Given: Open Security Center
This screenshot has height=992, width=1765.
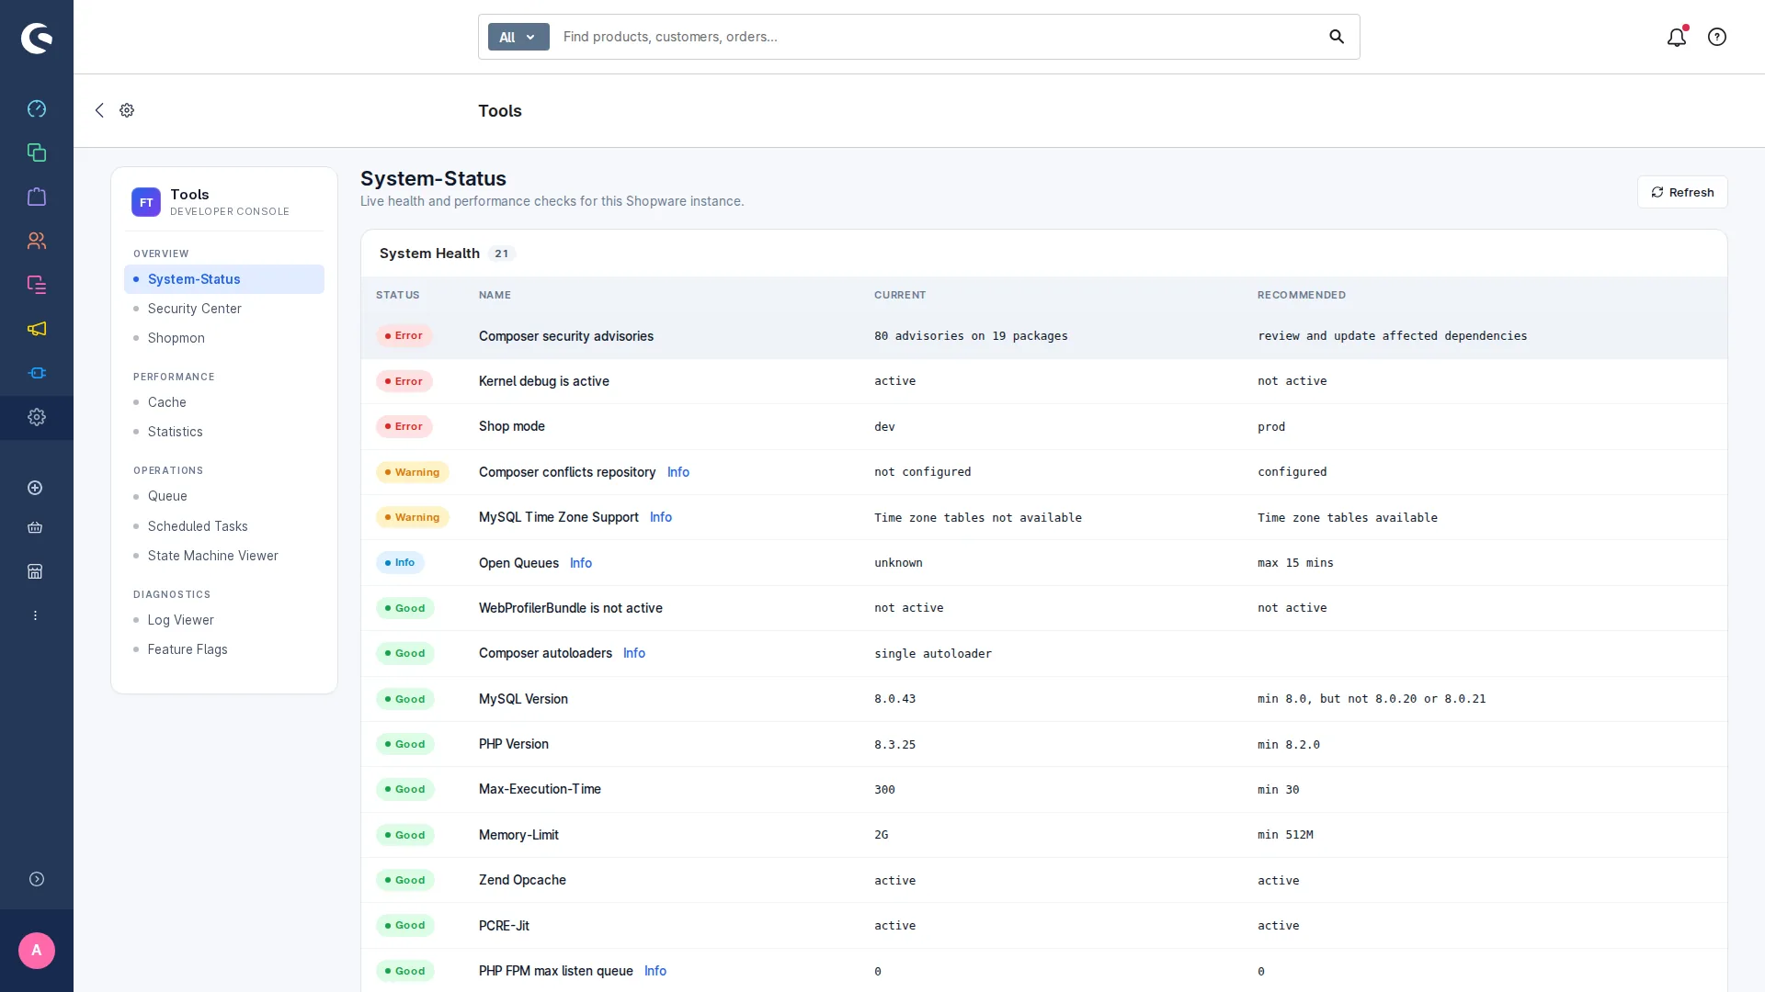Looking at the screenshot, I should 224,309.
